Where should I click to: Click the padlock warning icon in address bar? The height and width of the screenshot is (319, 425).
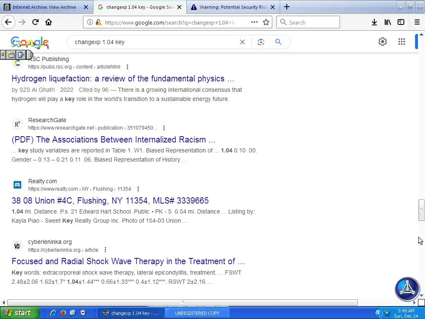(99, 22)
